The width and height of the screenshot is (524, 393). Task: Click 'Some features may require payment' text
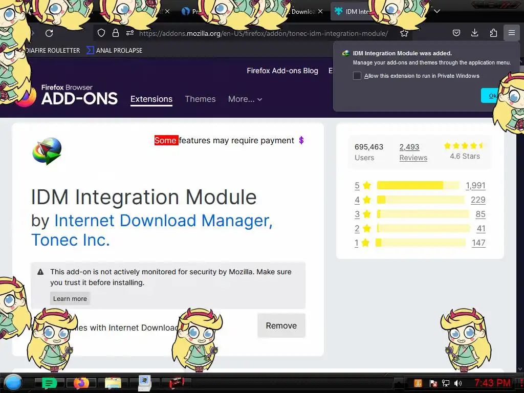tap(224, 140)
